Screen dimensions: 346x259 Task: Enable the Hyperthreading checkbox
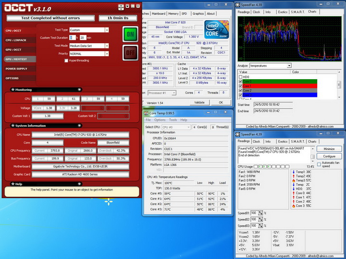[x=66, y=60]
